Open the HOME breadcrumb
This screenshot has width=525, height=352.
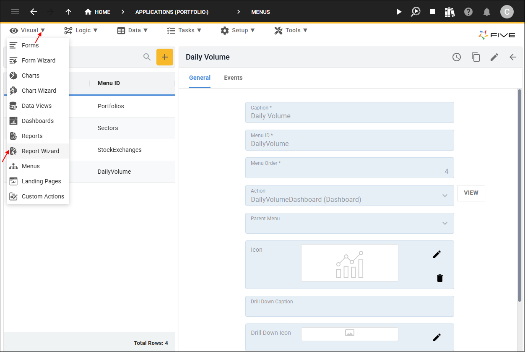[98, 12]
